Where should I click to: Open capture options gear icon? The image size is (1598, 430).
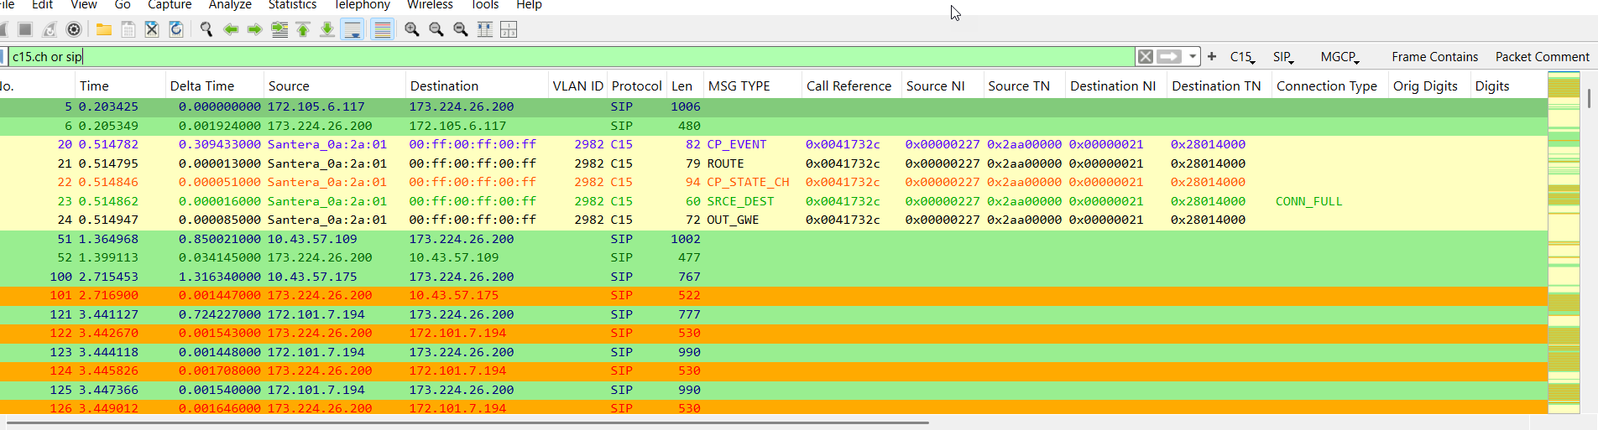click(x=74, y=29)
